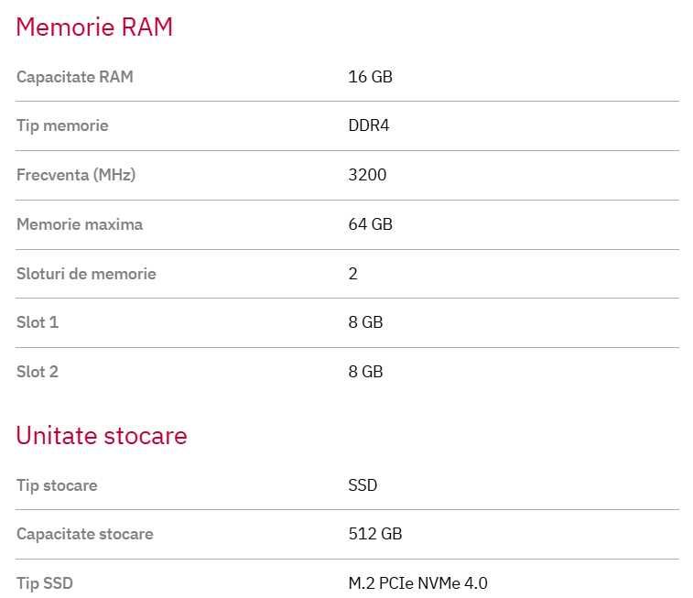Click the M.2 PCIe NVMe 4.0 value

pyautogui.click(x=418, y=583)
